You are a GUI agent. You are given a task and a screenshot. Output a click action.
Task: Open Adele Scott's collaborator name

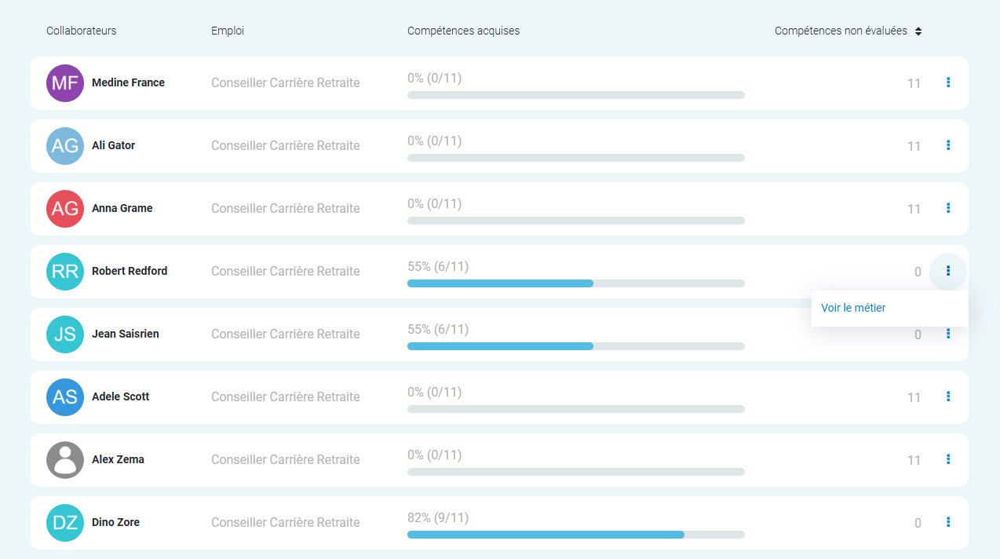[x=120, y=396]
